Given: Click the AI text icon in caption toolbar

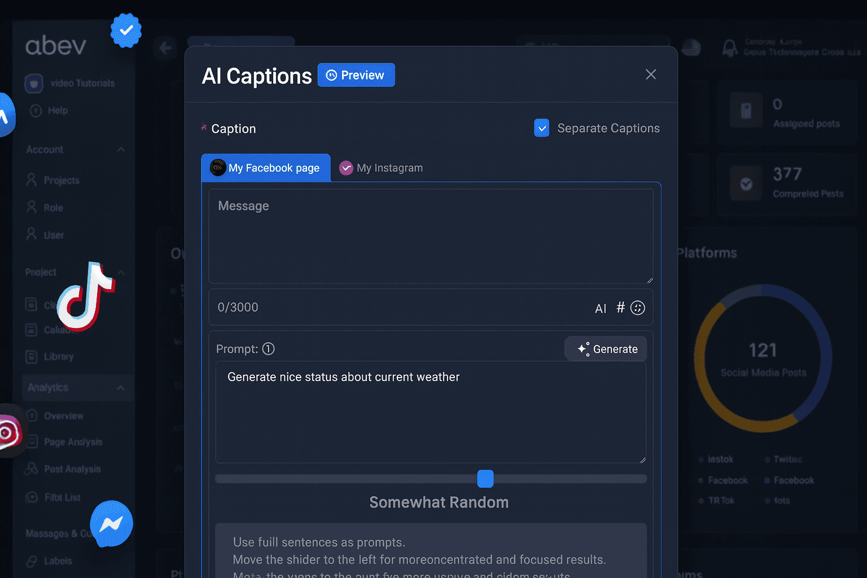Looking at the screenshot, I should [x=601, y=308].
